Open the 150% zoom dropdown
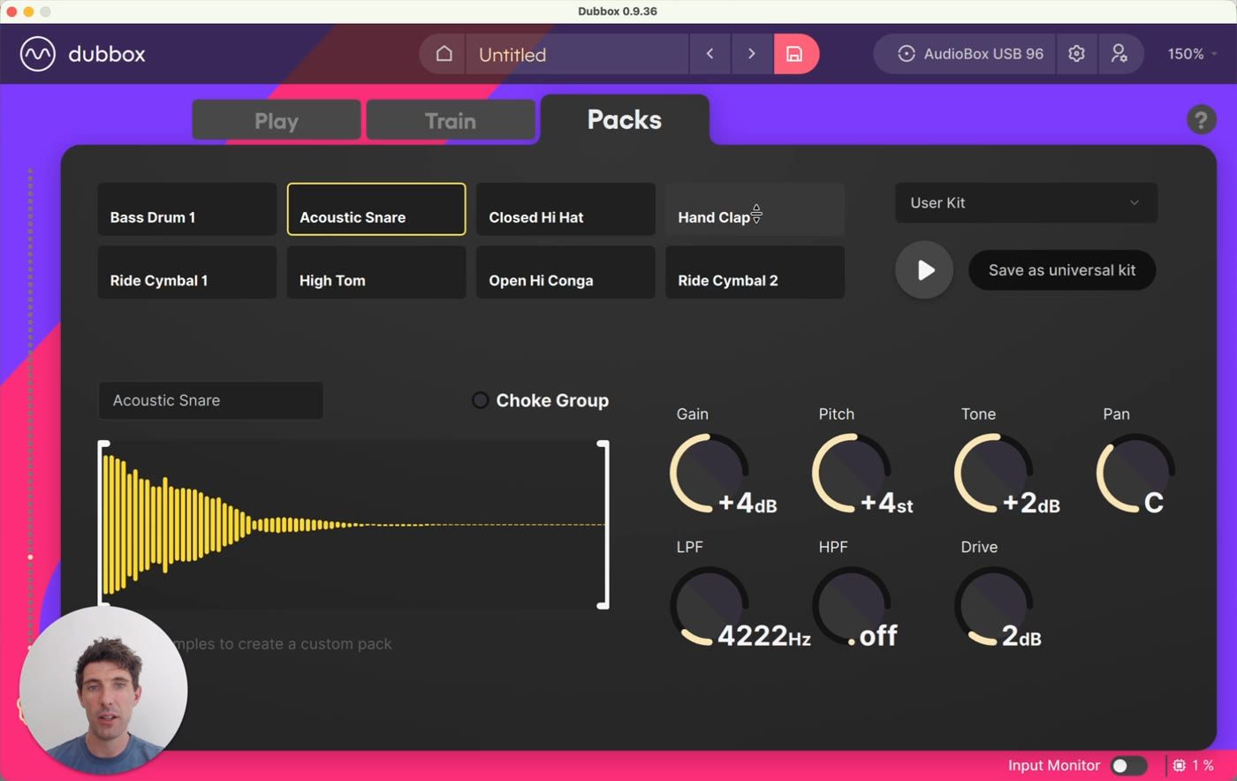The image size is (1237, 781). click(x=1192, y=54)
